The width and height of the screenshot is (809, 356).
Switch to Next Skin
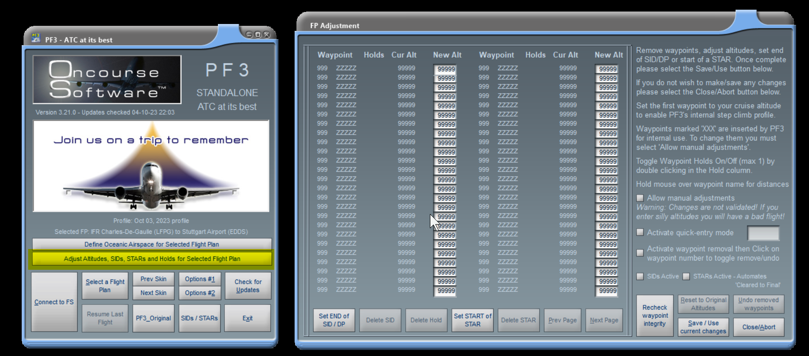coord(153,293)
